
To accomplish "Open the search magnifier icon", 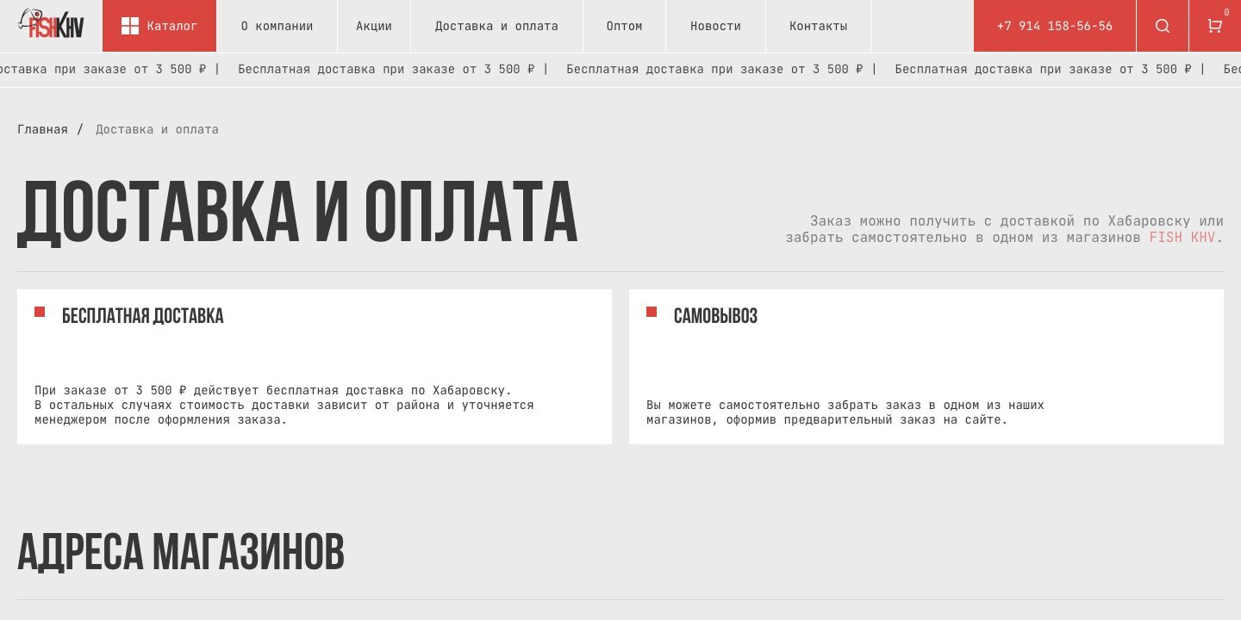I will coord(1163,26).
